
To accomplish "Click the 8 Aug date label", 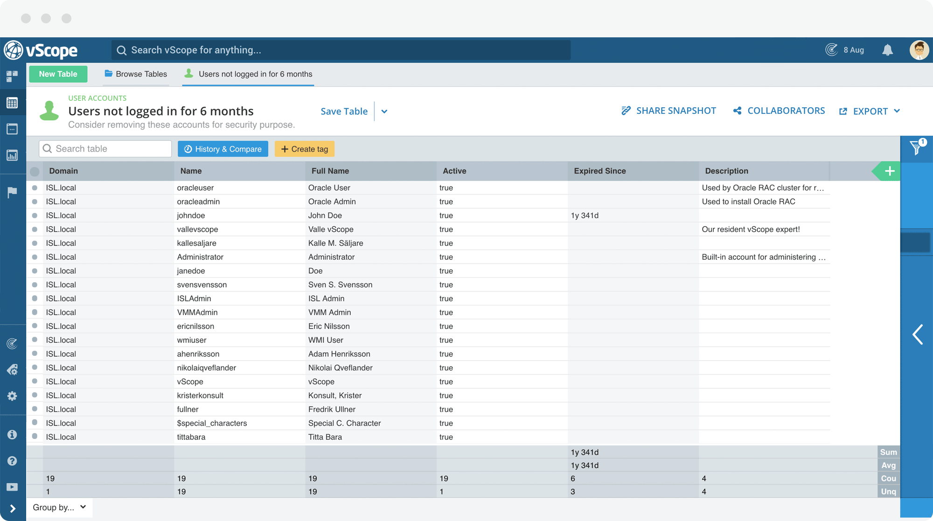I will [853, 50].
